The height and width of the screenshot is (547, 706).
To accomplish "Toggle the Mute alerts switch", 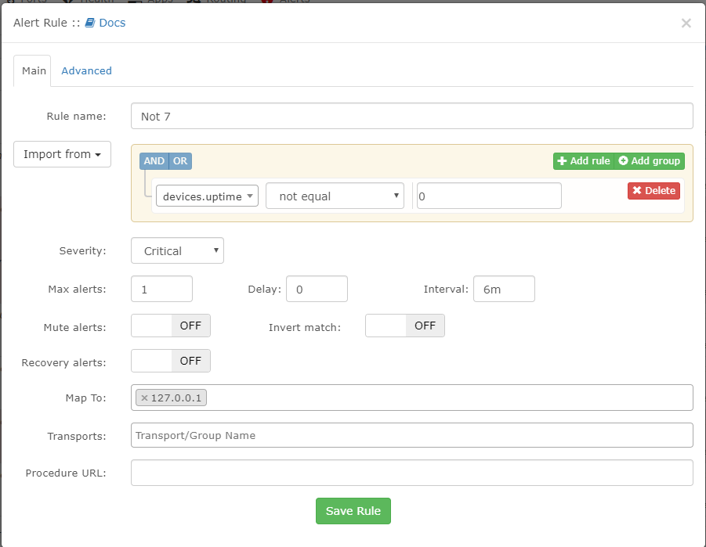I will click(171, 326).
